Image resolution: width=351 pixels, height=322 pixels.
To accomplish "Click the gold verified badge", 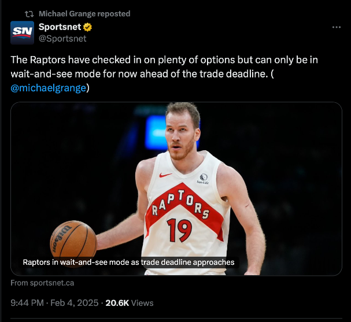I will coord(88,27).
